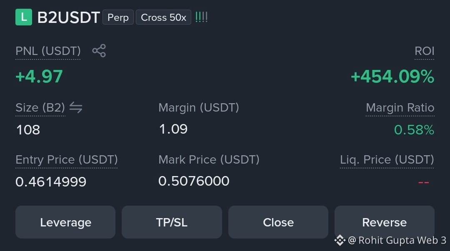Image resolution: width=450 pixels, height=251 pixels.
Task: Click the +454.09% ROI value
Action: pos(392,77)
